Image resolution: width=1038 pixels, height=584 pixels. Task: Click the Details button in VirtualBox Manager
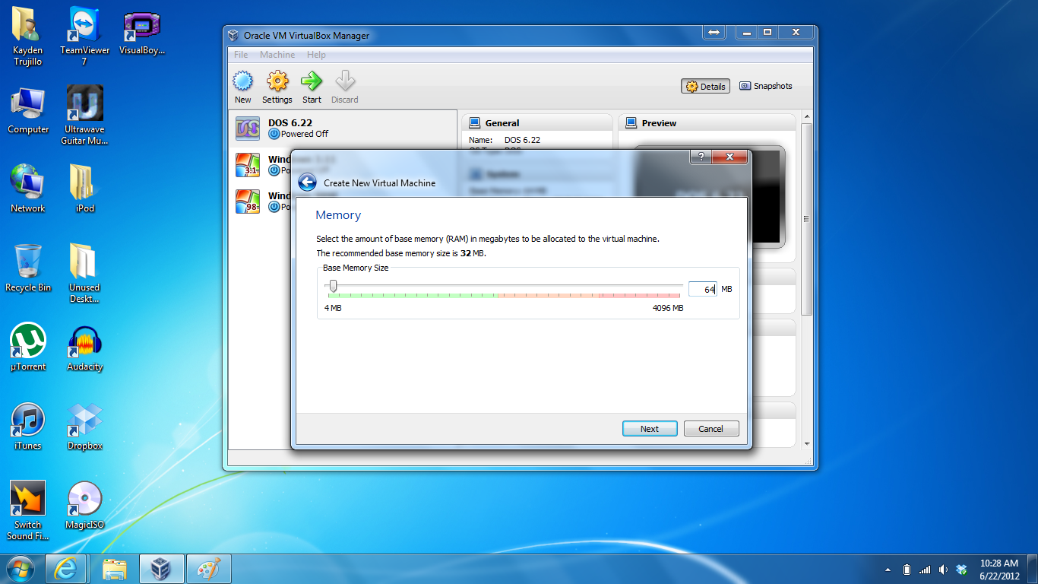(x=706, y=87)
